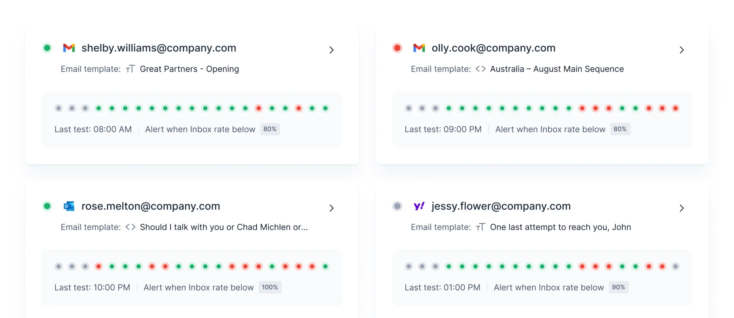Click the code icon before Australia – August Main Sequence

point(481,69)
